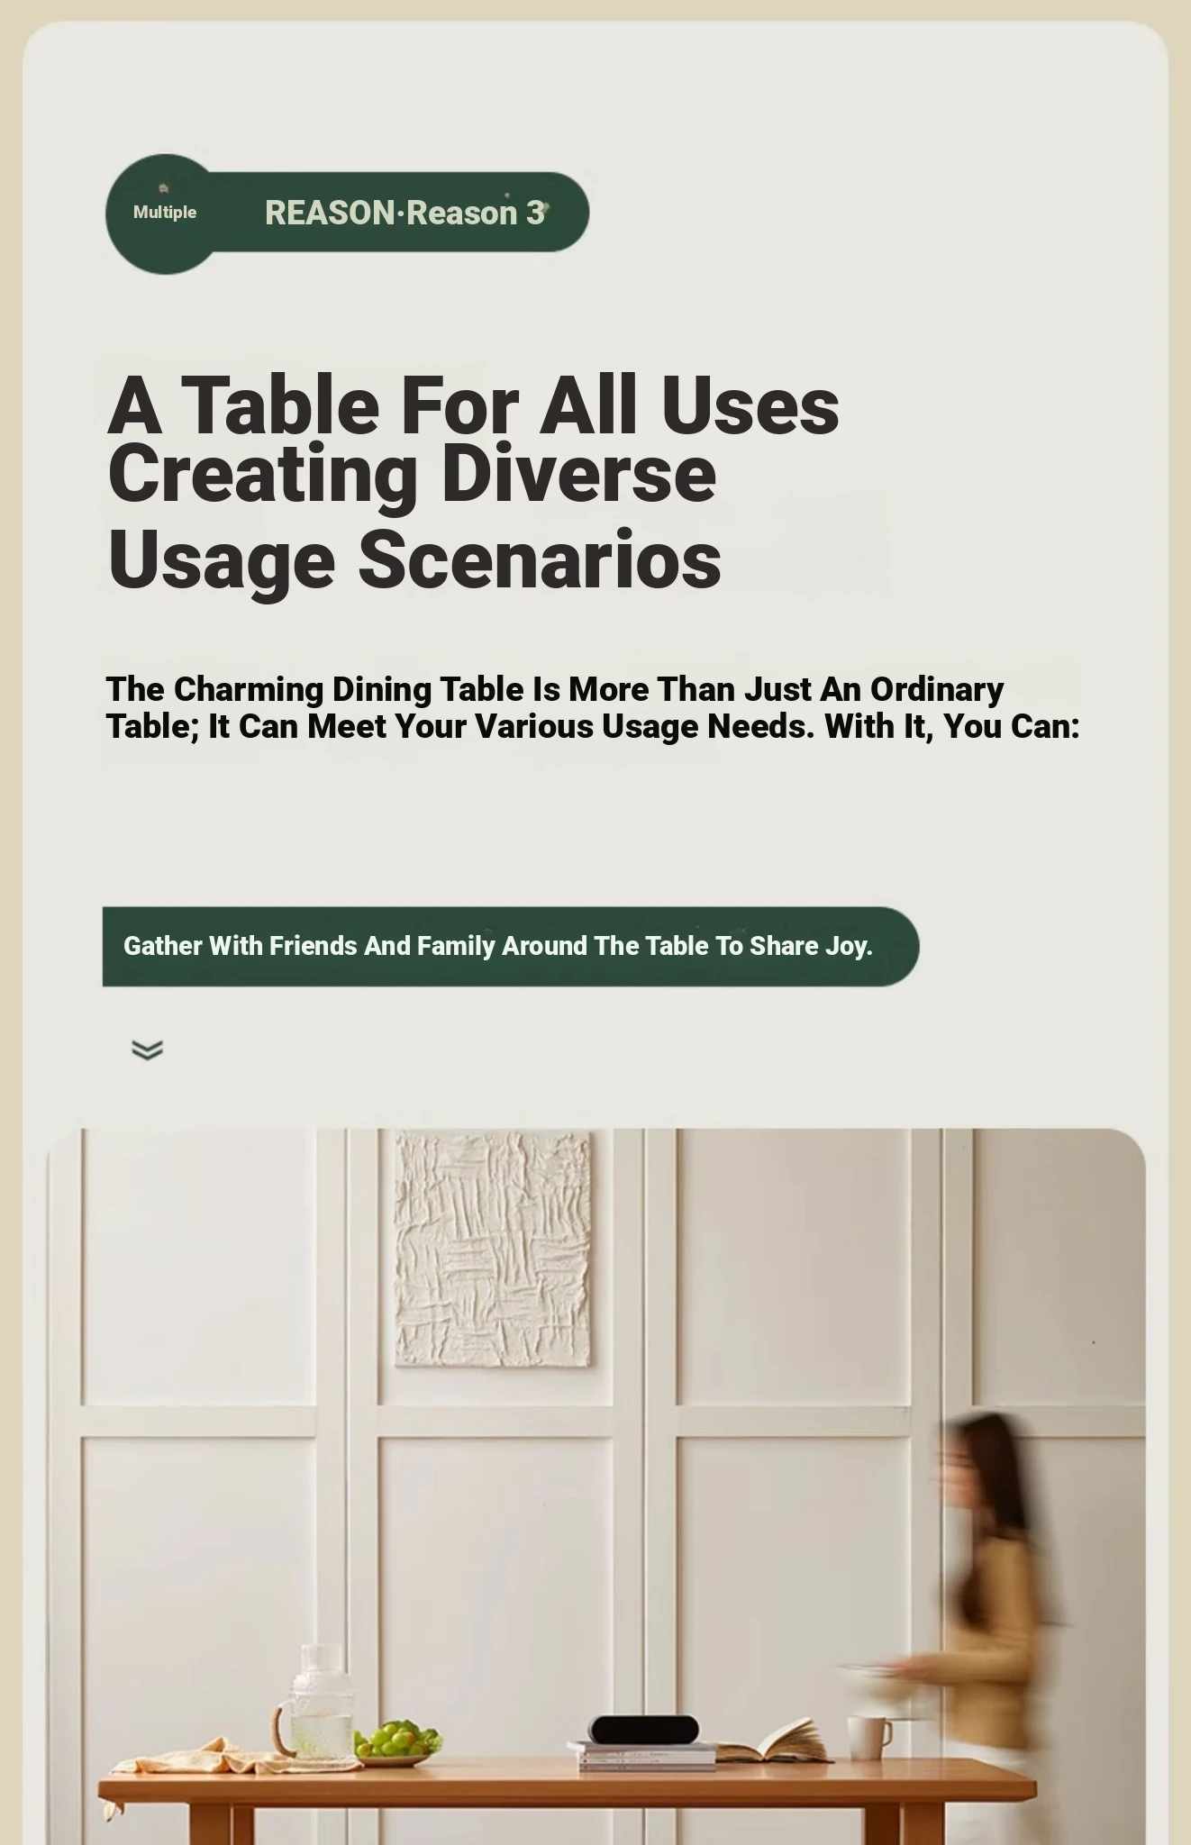Click the double chevron down icon
The height and width of the screenshot is (1845, 1191).
[x=147, y=1050]
